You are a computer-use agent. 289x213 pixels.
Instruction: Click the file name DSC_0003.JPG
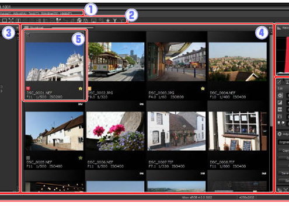click(161, 93)
